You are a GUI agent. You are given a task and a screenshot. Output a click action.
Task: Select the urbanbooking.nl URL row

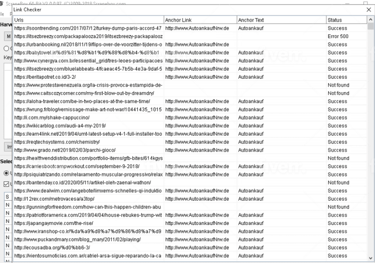88,45
